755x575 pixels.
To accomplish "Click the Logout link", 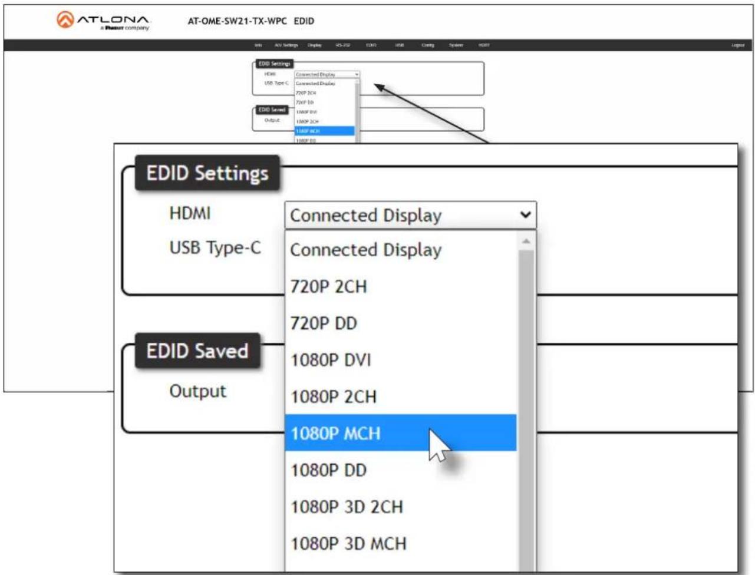I will (738, 45).
